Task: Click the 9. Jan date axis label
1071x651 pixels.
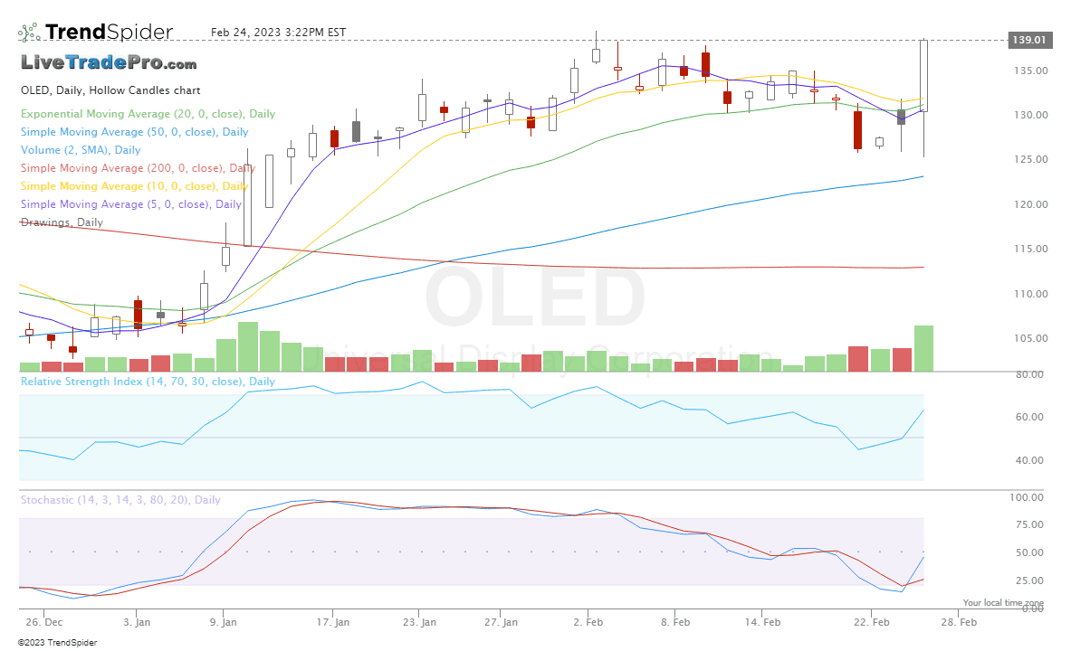Action: click(223, 622)
